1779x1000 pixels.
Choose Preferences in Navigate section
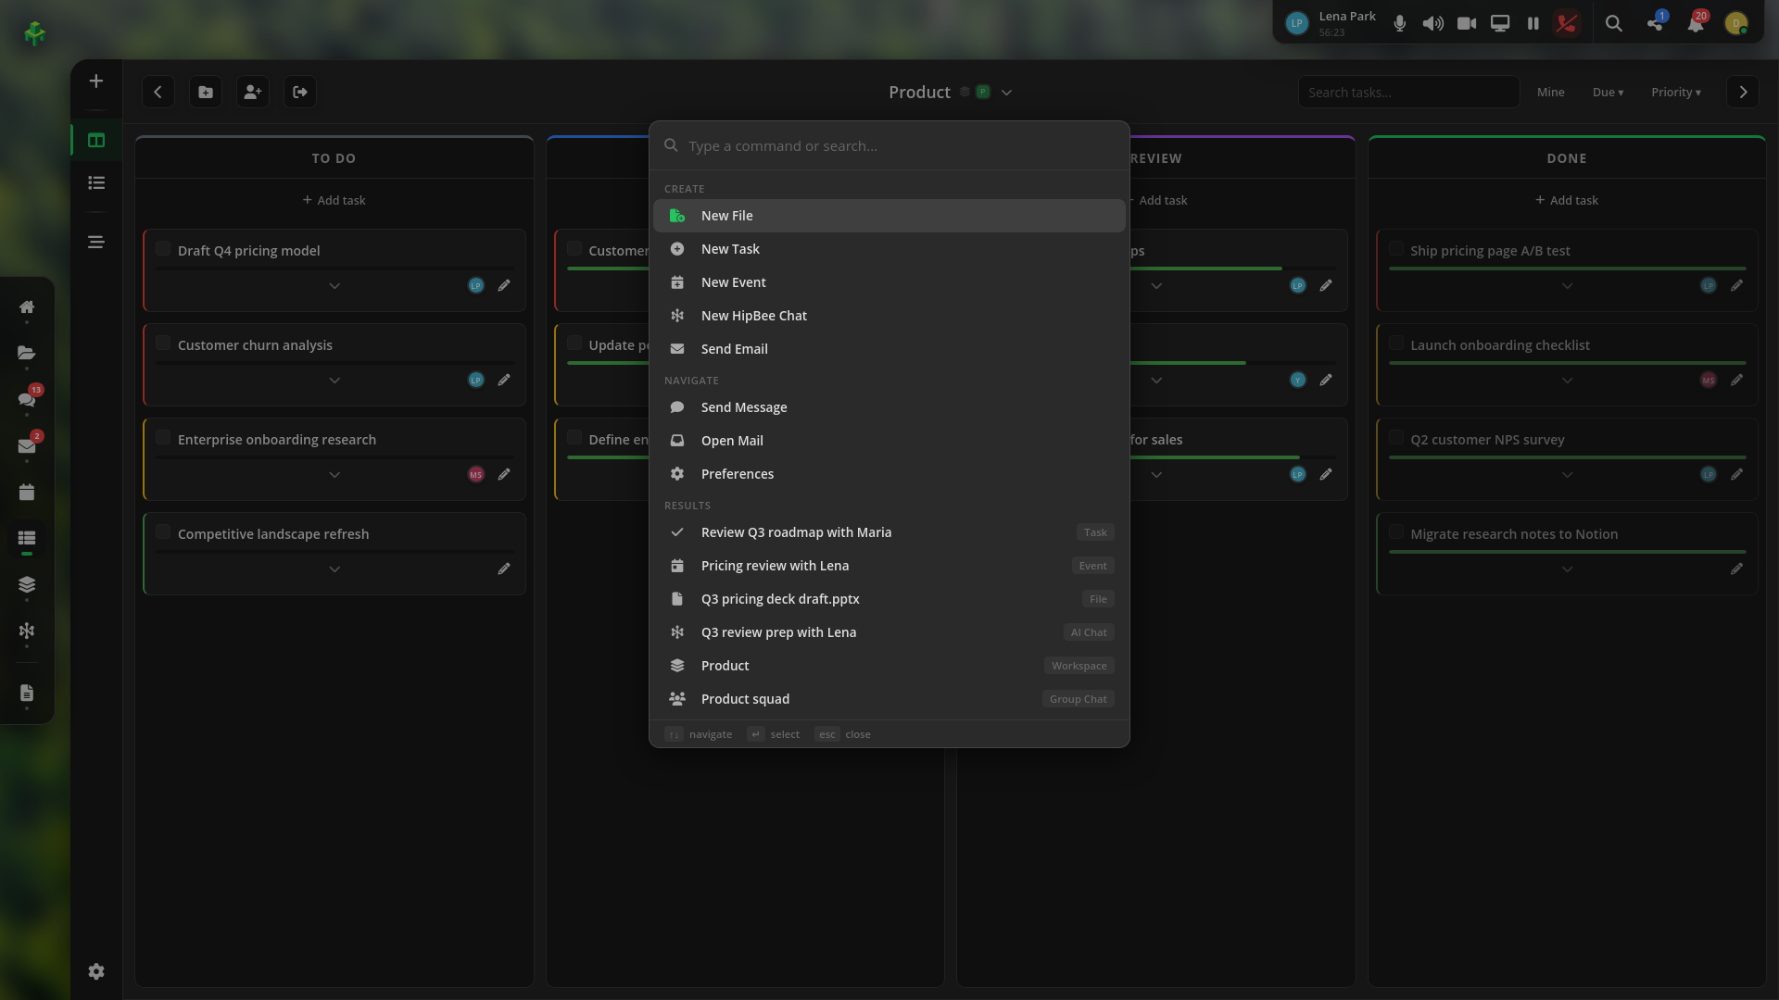(889, 474)
